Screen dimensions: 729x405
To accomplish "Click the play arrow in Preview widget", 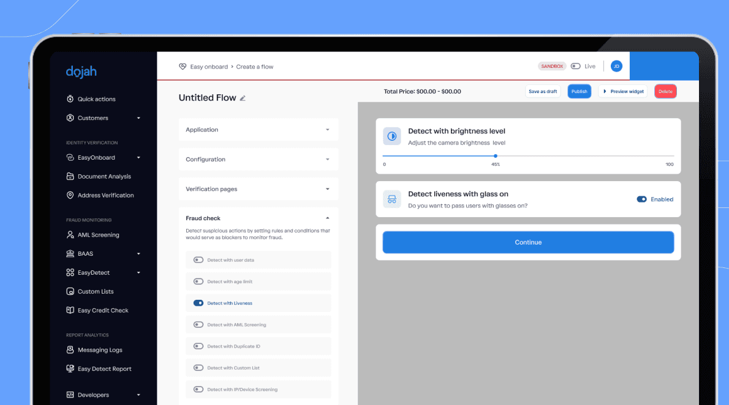I will [x=605, y=92].
